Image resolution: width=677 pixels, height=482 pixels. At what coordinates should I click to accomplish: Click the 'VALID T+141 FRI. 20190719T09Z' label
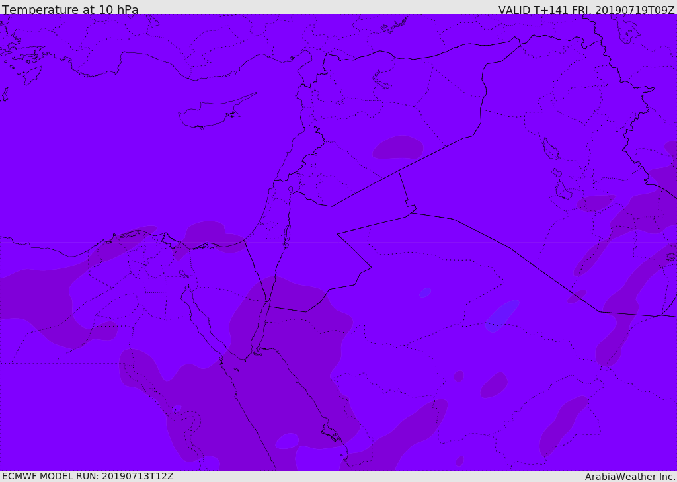(x=586, y=9)
